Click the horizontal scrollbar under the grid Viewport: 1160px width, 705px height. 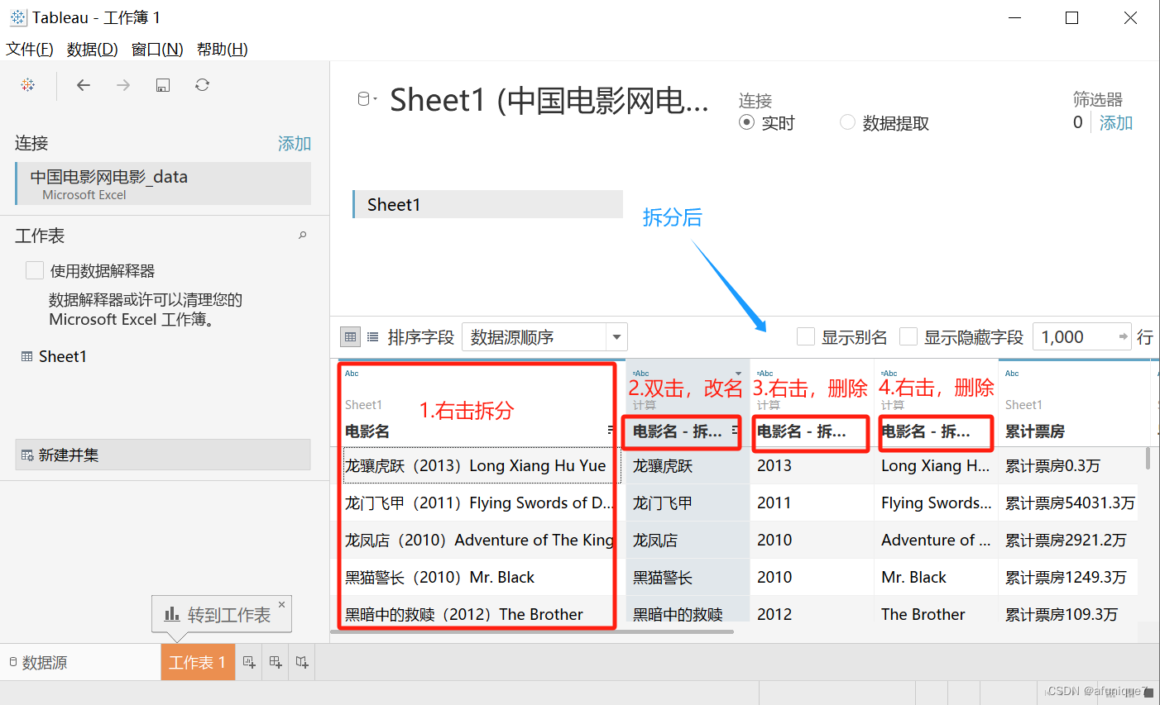(532, 631)
